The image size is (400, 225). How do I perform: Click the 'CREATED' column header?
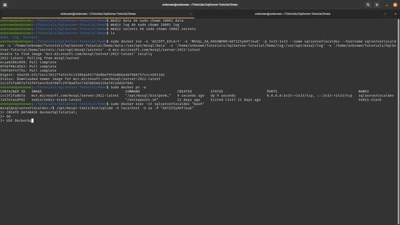184,91
